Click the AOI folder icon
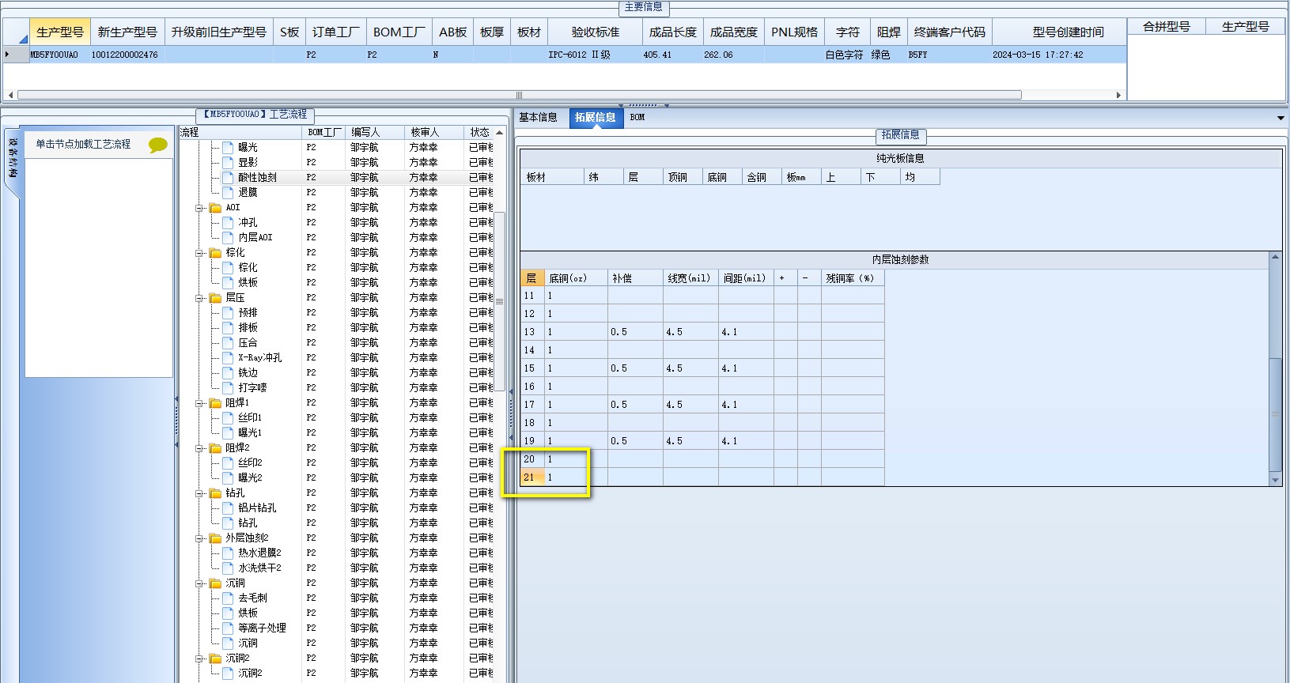 pos(215,207)
